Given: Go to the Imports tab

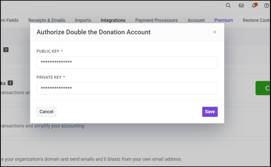Looking at the screenshot, I should pyautogui.click(x=83, y=20).
